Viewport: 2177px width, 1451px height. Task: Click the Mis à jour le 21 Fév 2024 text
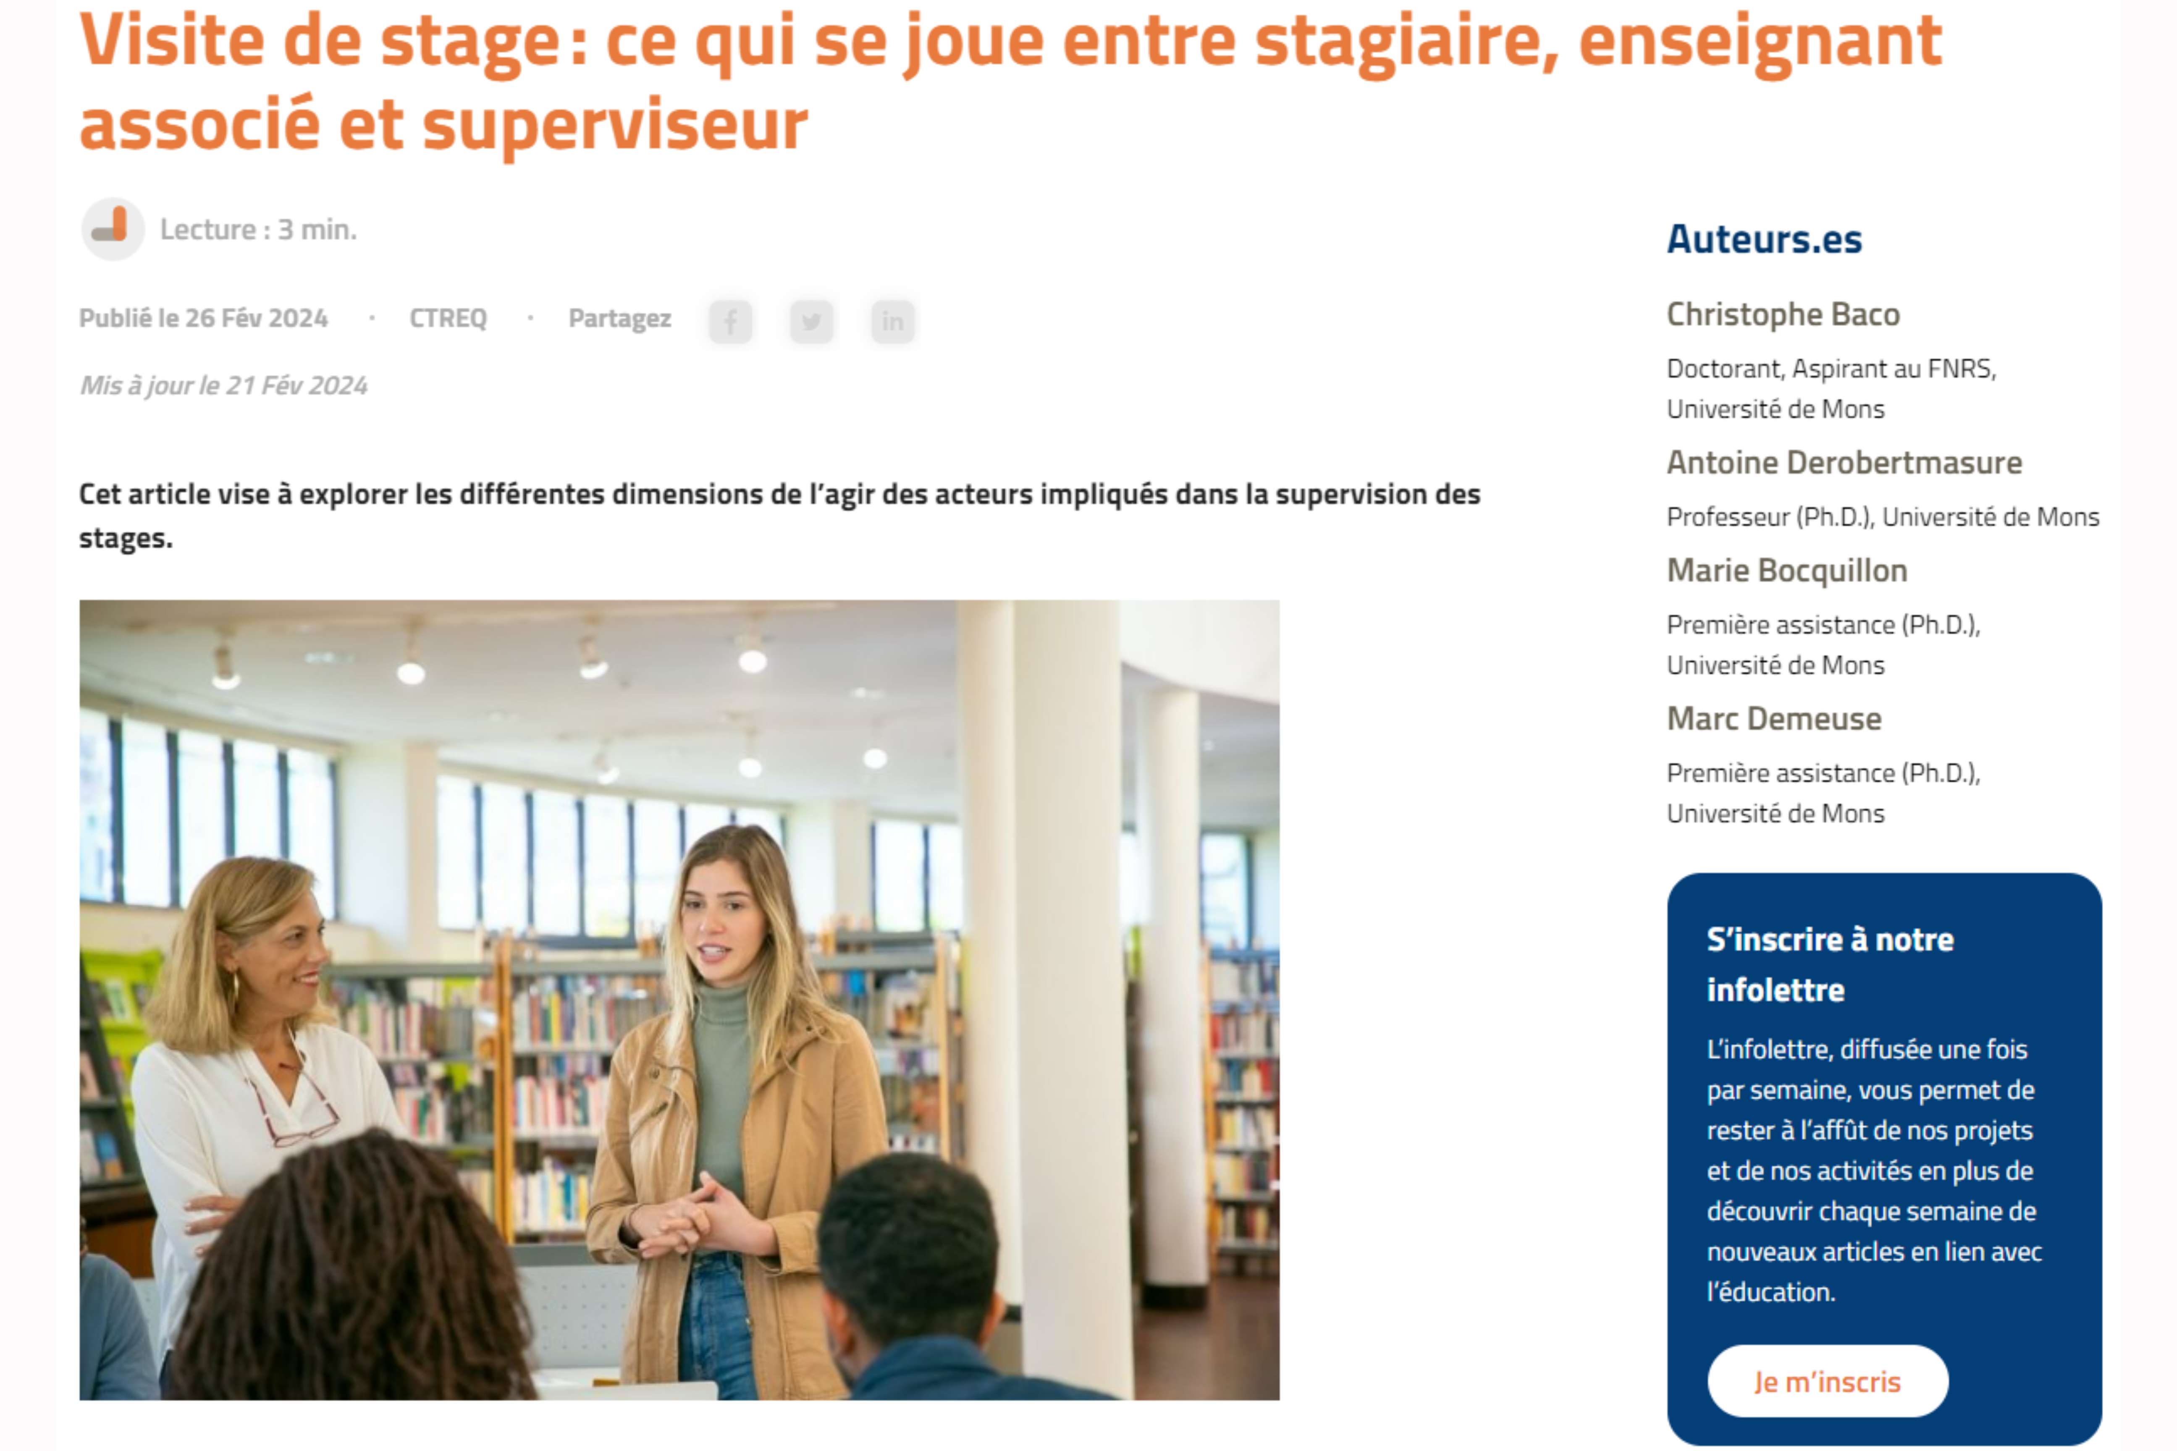pos(223,385)
